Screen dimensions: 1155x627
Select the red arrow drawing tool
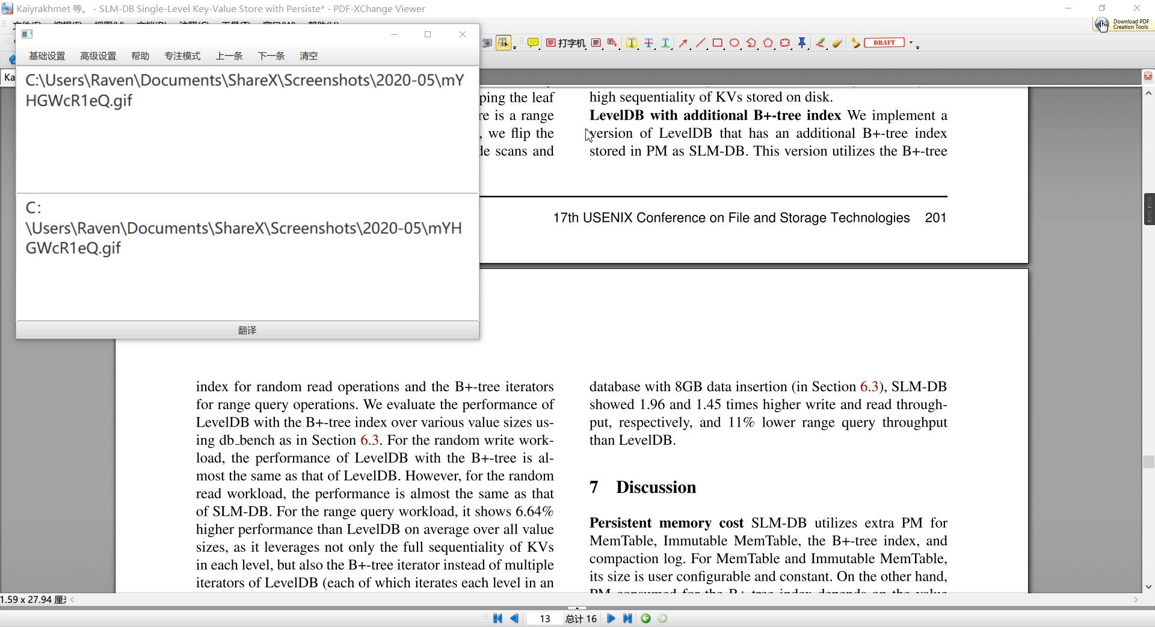[x=683, y=43]
